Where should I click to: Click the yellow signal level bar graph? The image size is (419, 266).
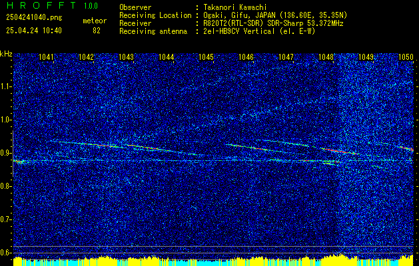coord(213,261)
